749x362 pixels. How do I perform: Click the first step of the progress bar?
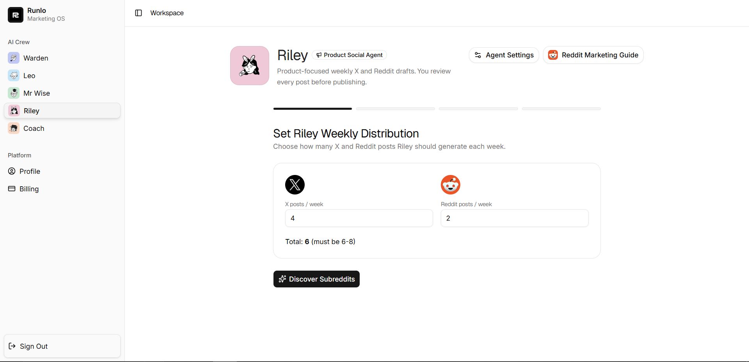[312, 109]
